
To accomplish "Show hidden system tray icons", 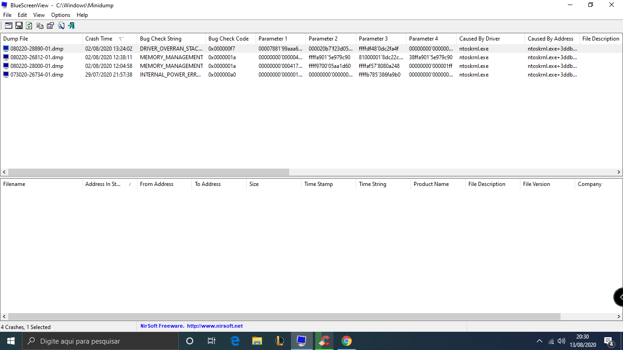I will coord(540,341).
